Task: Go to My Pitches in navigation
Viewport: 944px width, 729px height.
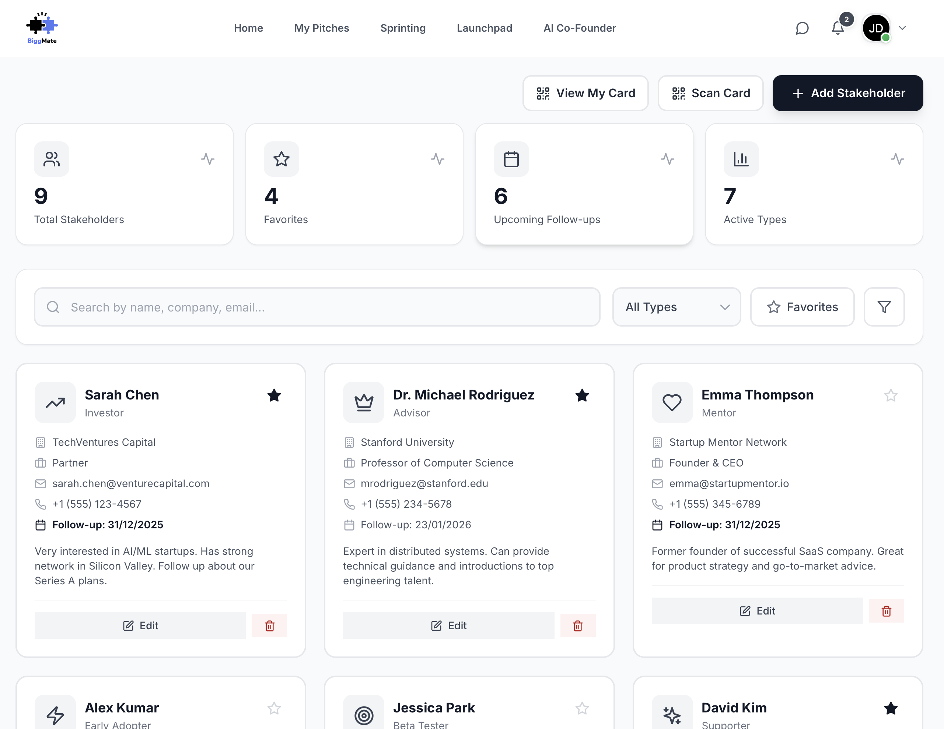Action: coord(322,28)
